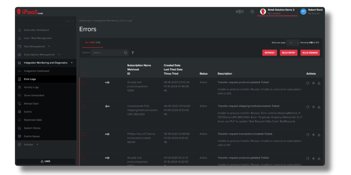The height and width of the screenshot is (175, 351).
Task: Click the Show Unmatched icon in sidebar
Action: (19, 95)
